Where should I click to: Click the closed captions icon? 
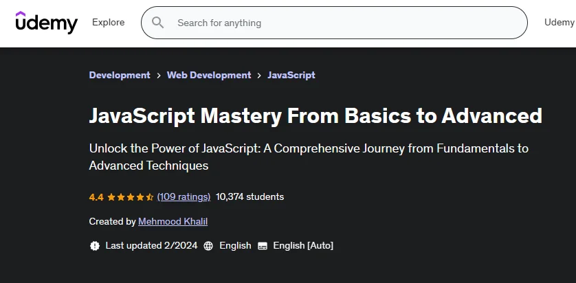(263, 245)
